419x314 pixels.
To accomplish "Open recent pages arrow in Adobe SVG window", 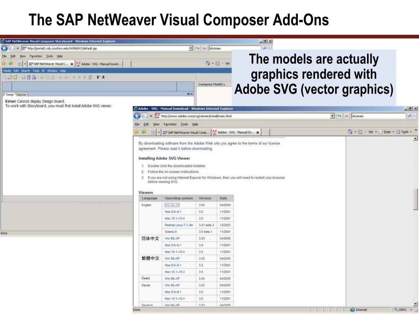I will (x=151, y=116).
